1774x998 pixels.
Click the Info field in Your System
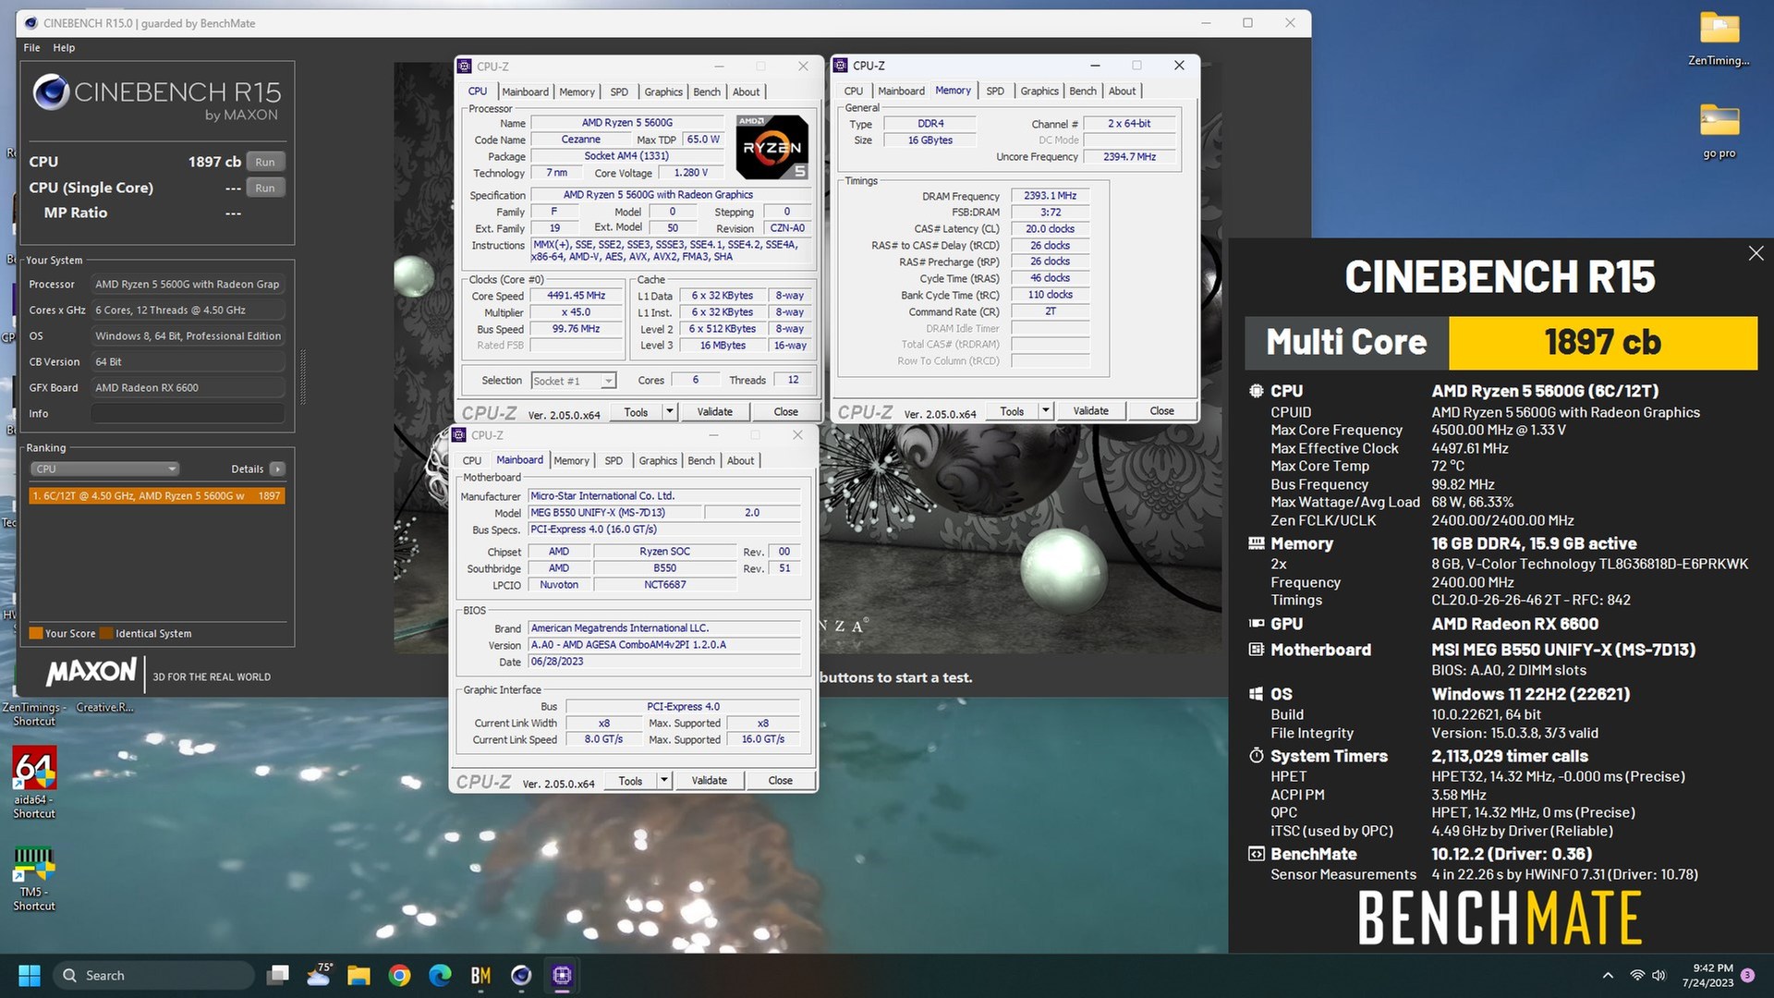pos(188,414)
